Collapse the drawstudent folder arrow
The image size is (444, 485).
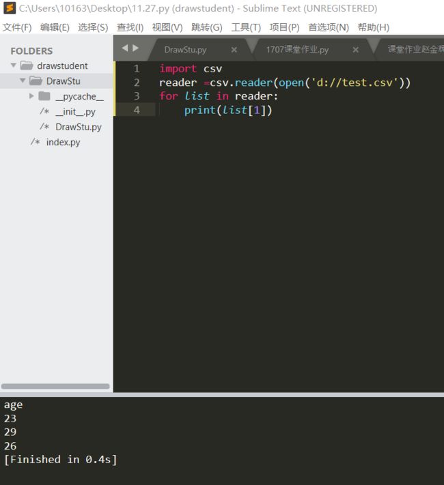[x=14, y=65]
